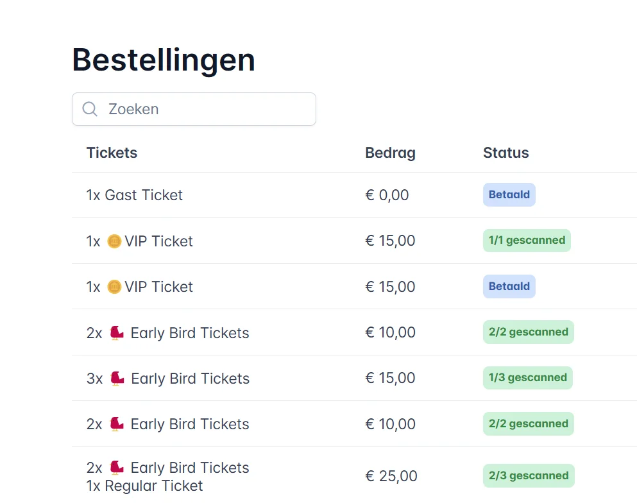Select the bird icon next to 3x Early Bird Tickets
This screenshot has width=637, height=503.
click(x=118, y=379)
